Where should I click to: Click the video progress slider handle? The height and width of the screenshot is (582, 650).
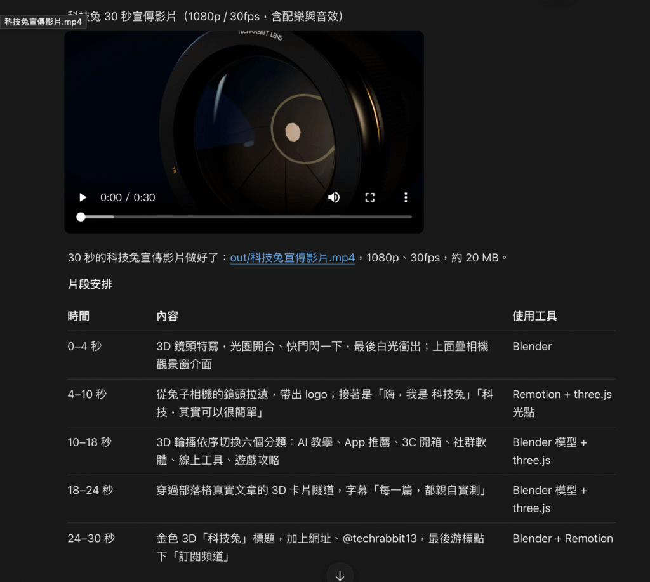(81, 217)
